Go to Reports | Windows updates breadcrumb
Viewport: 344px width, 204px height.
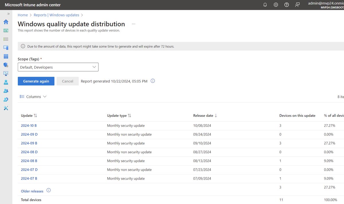pyautogui.click(x=56, y=15)
